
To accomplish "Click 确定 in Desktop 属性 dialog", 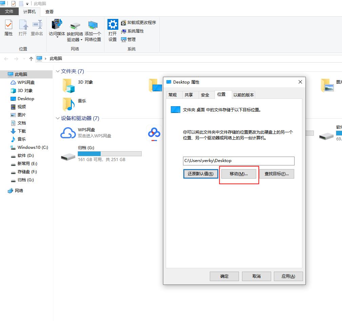I will 224,276.
